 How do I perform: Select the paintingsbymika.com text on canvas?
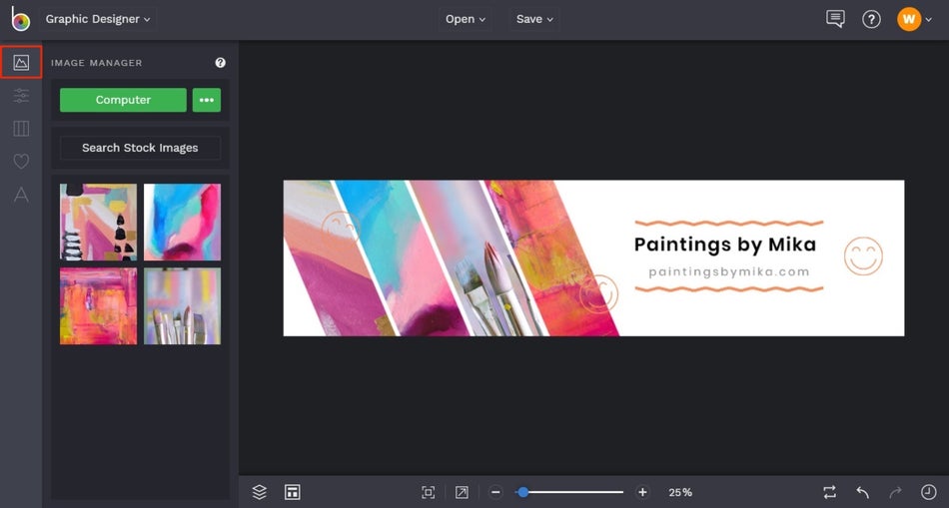click(728, 272)
